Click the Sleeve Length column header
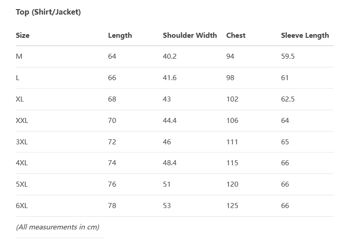 click(x=305, y=36)
